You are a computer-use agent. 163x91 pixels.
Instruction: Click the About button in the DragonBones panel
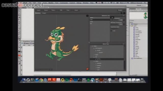(76, 10)
